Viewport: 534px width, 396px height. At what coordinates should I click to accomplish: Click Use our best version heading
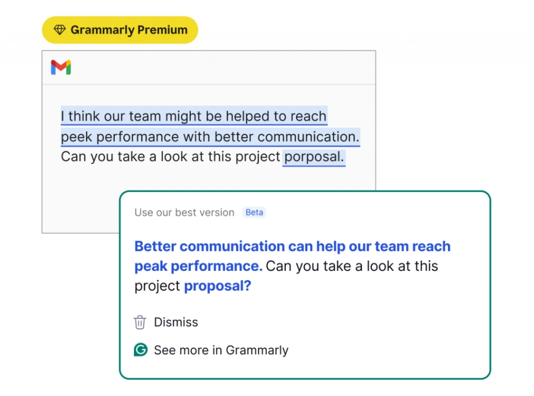184,212
